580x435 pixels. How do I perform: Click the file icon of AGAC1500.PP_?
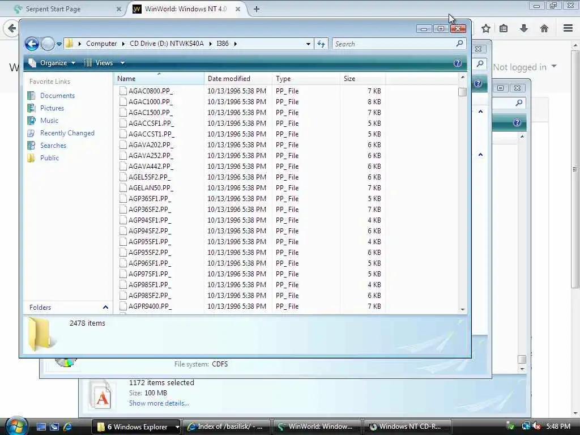pyautogui.click(x=123, y=113)
